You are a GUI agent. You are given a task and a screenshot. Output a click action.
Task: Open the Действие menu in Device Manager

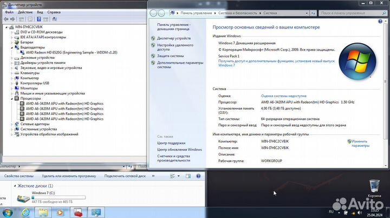click(25, 12)
